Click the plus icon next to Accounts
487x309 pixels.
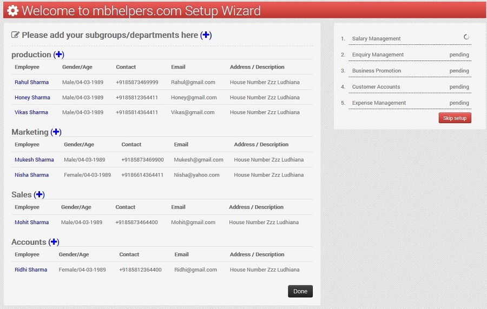[x=54, y=242]
